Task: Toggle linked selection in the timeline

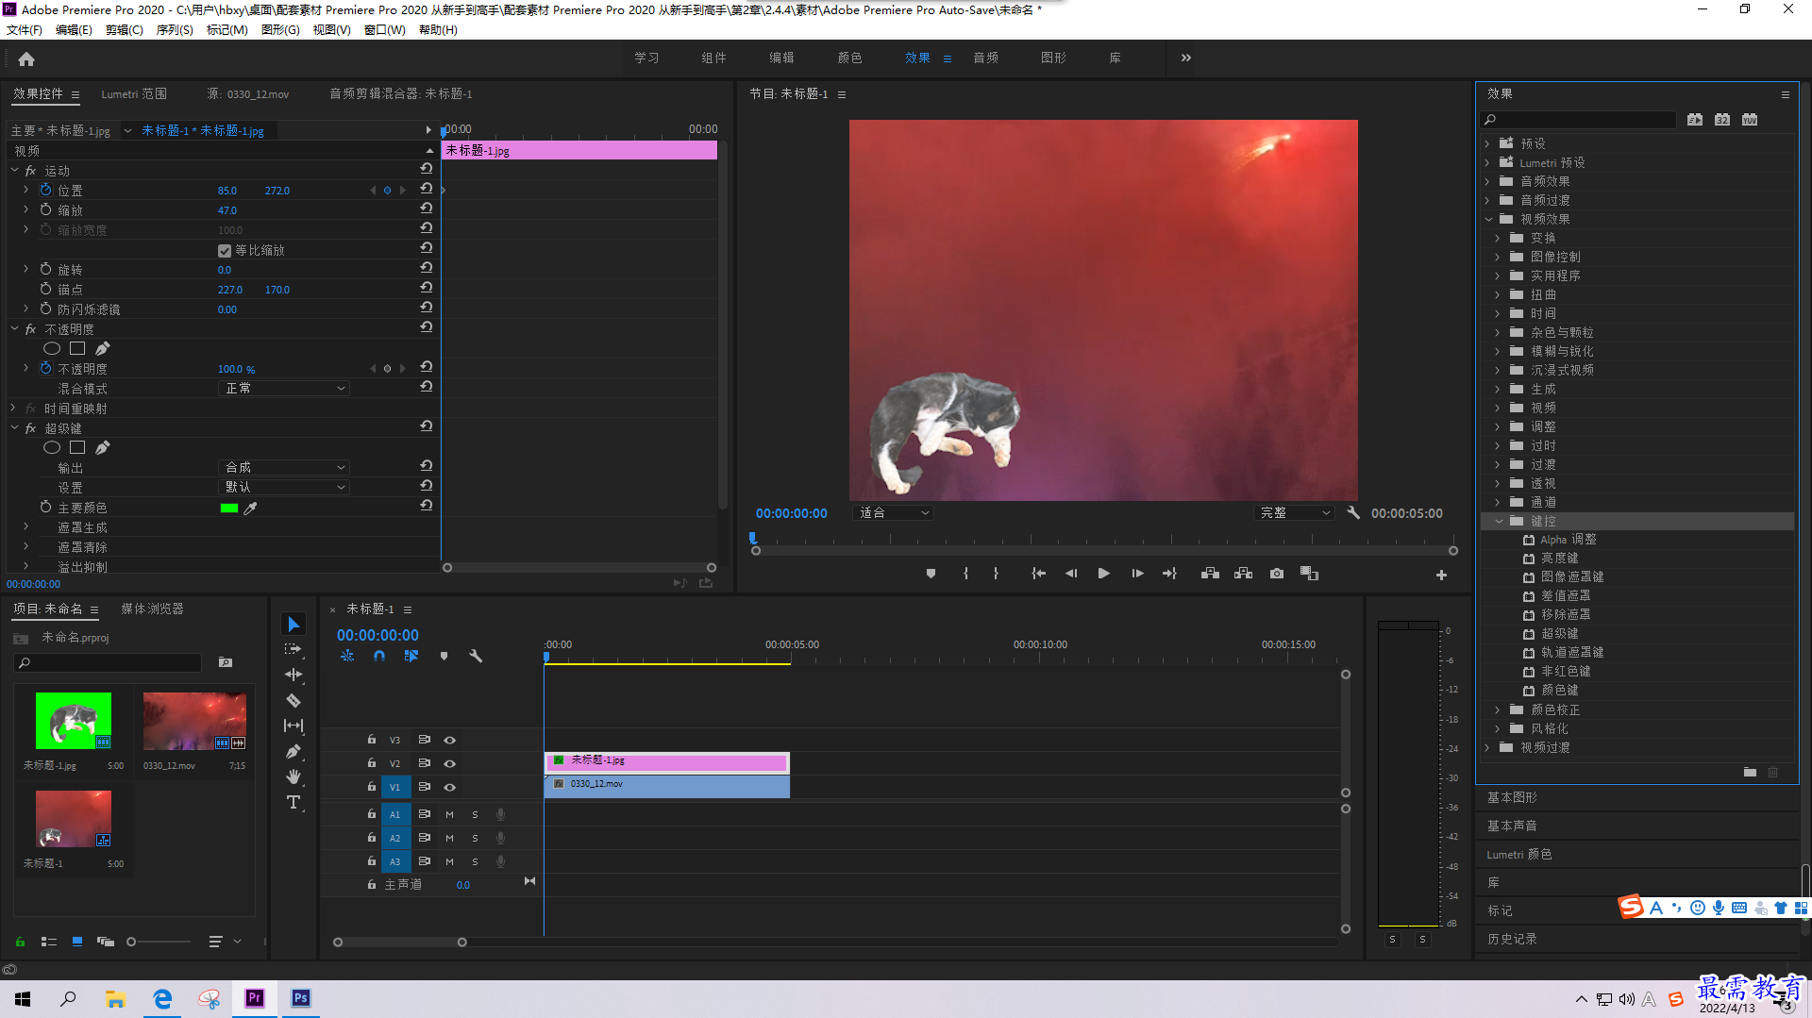Action: point(411,656)
